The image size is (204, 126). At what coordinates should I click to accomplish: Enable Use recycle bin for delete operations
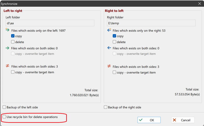click(x=4, y=117)
